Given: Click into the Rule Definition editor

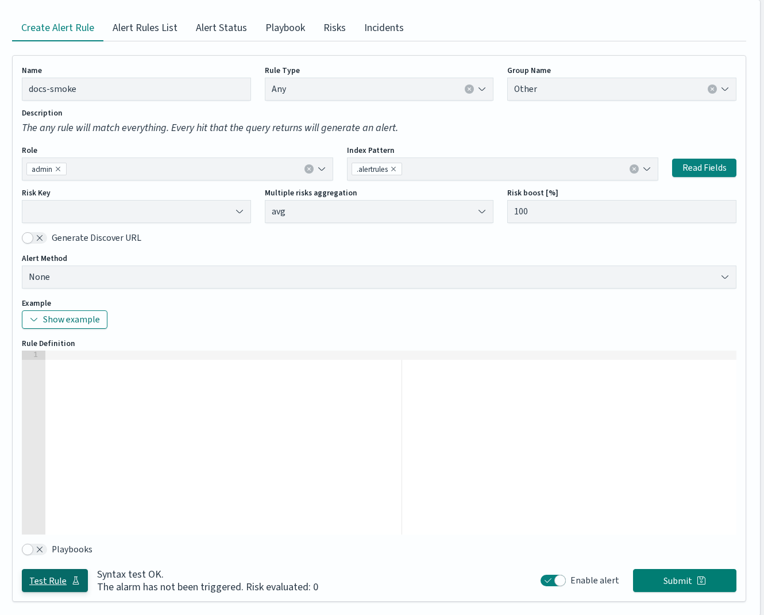Looking at the screenshot, I should coord(391,443).
